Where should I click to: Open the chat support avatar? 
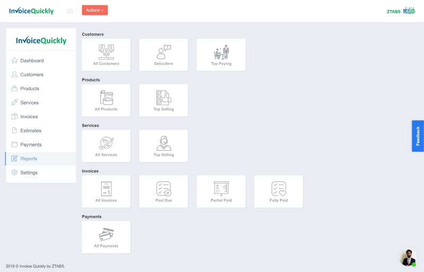click(x=408, y=258)
